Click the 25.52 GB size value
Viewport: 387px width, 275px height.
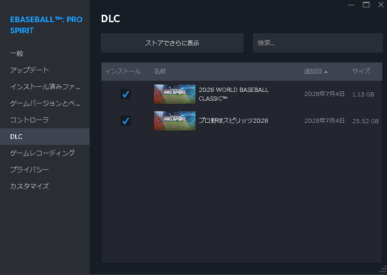click(x=366, y=121)
